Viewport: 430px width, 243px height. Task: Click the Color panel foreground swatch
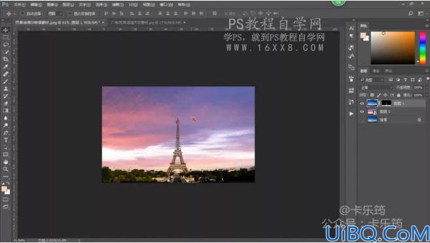point(363,35)
